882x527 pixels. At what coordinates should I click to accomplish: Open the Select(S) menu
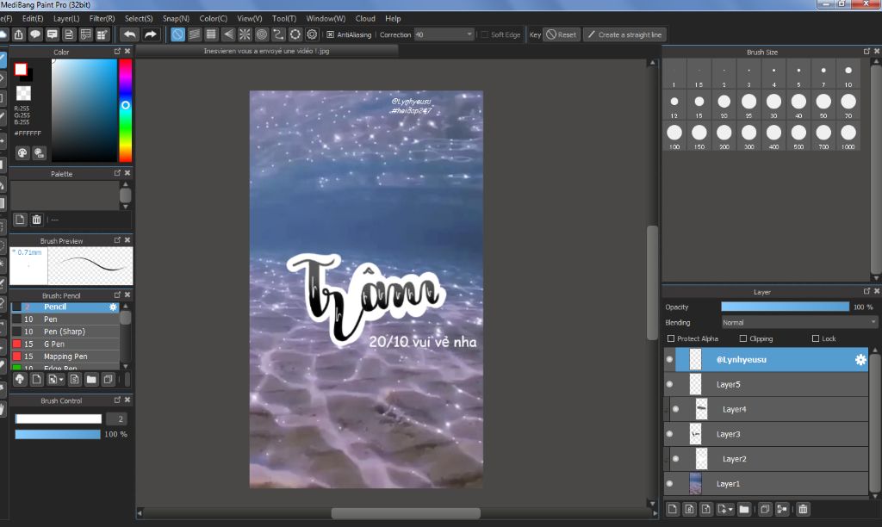(x=139, y=19)
